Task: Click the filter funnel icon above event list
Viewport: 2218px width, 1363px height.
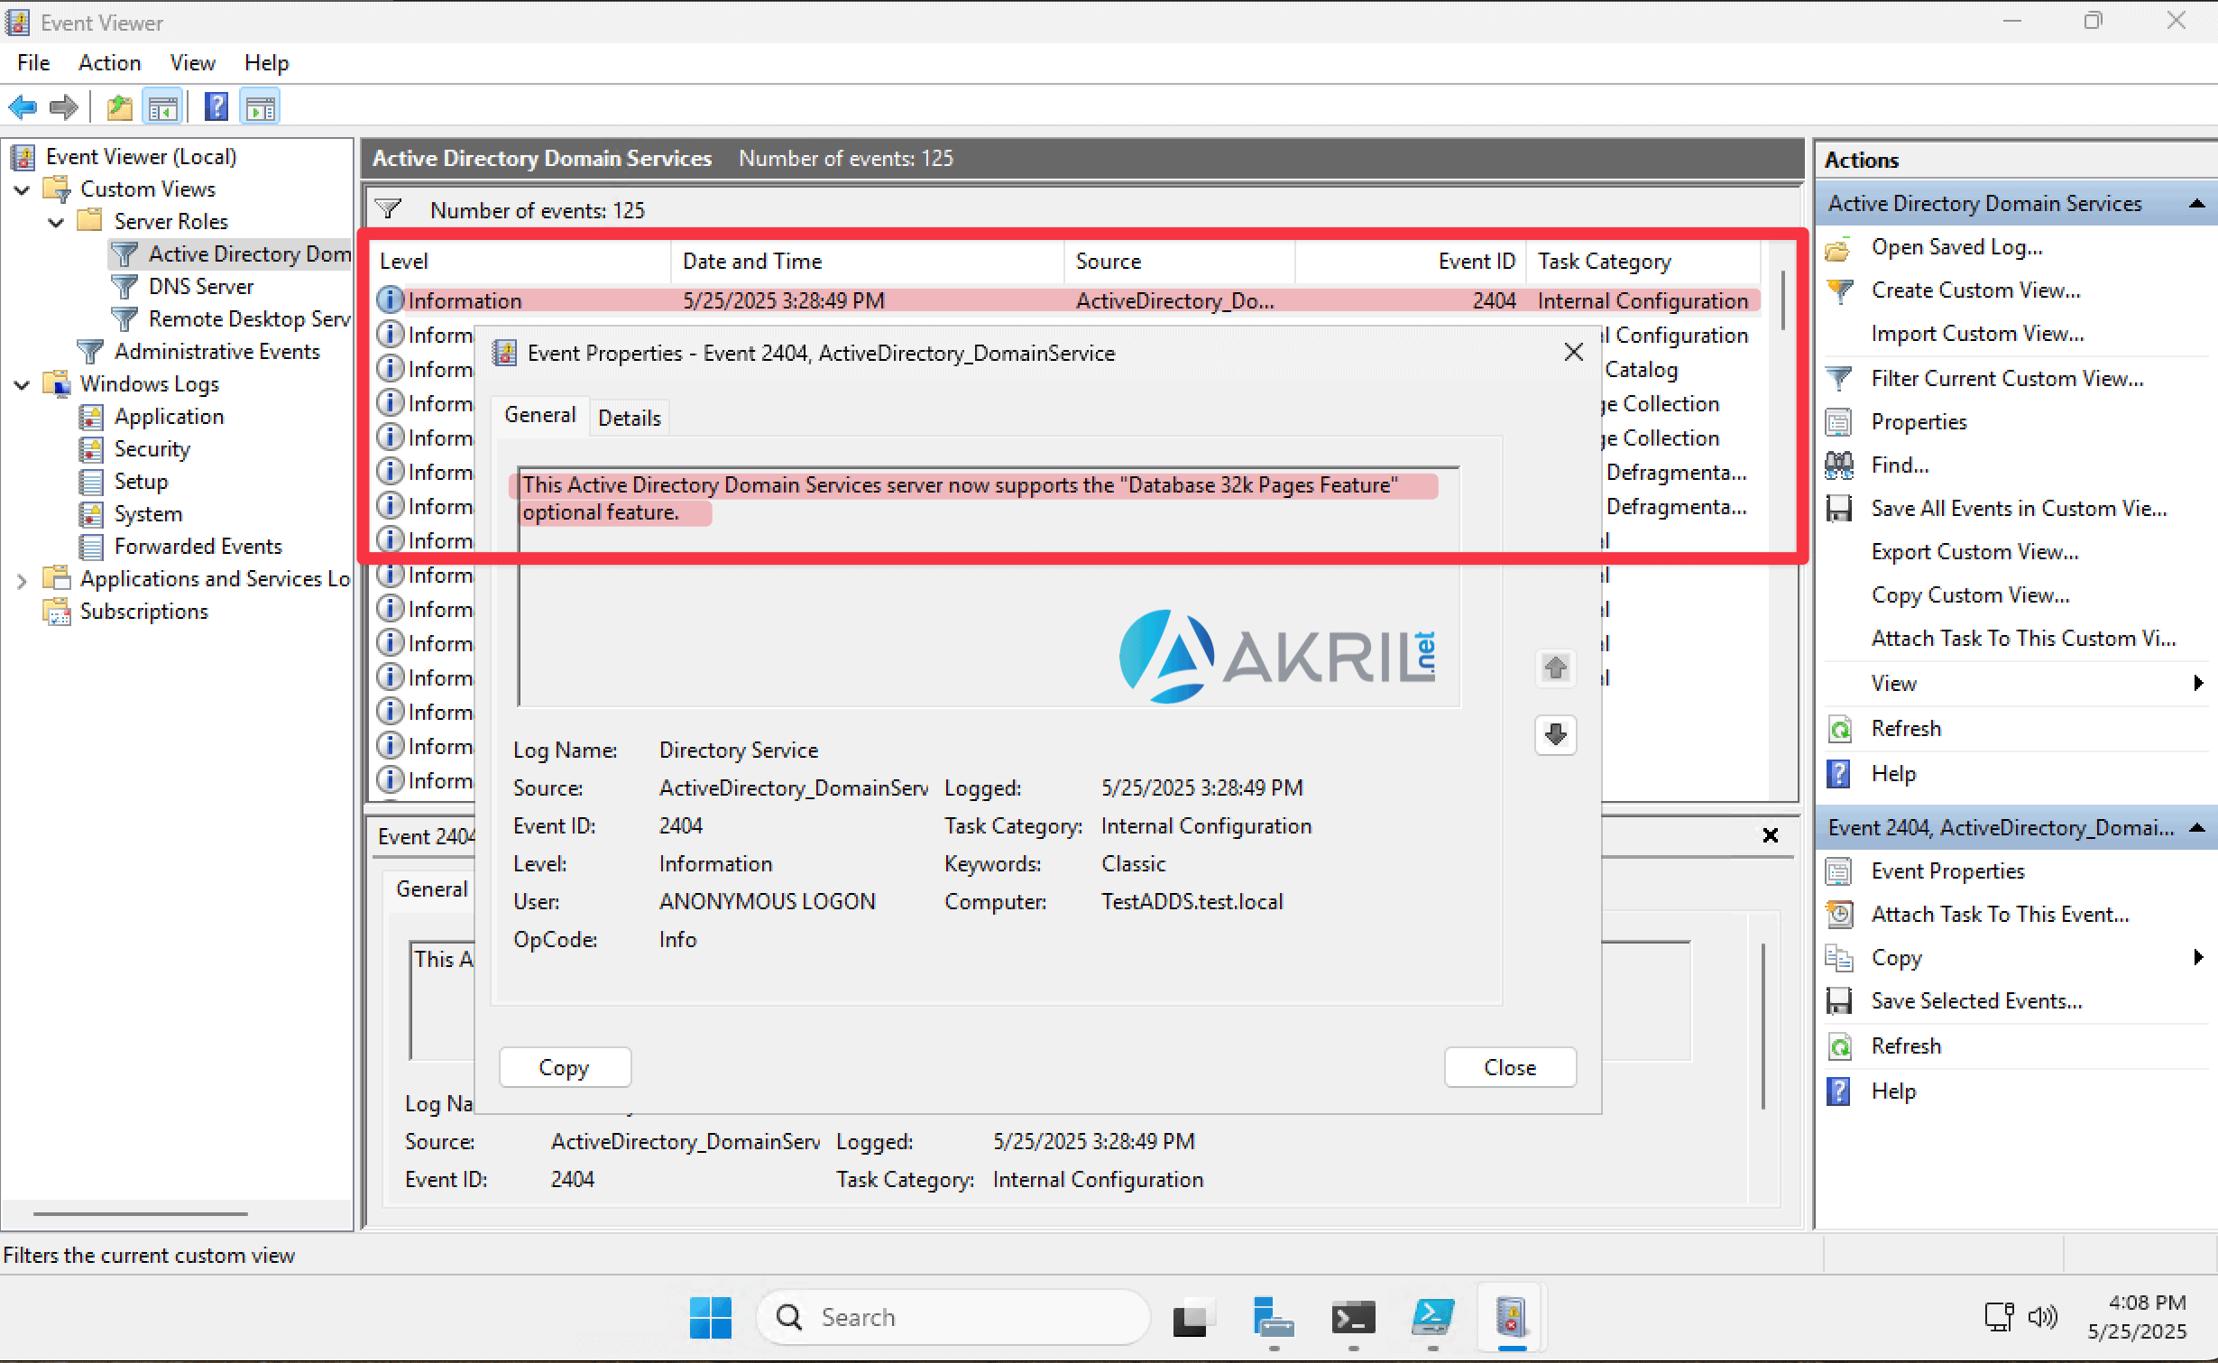Action: pos(388,209)
